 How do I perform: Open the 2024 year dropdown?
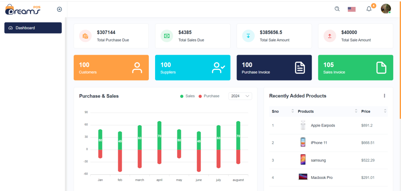pyautogui.click(x=240, y=96)
